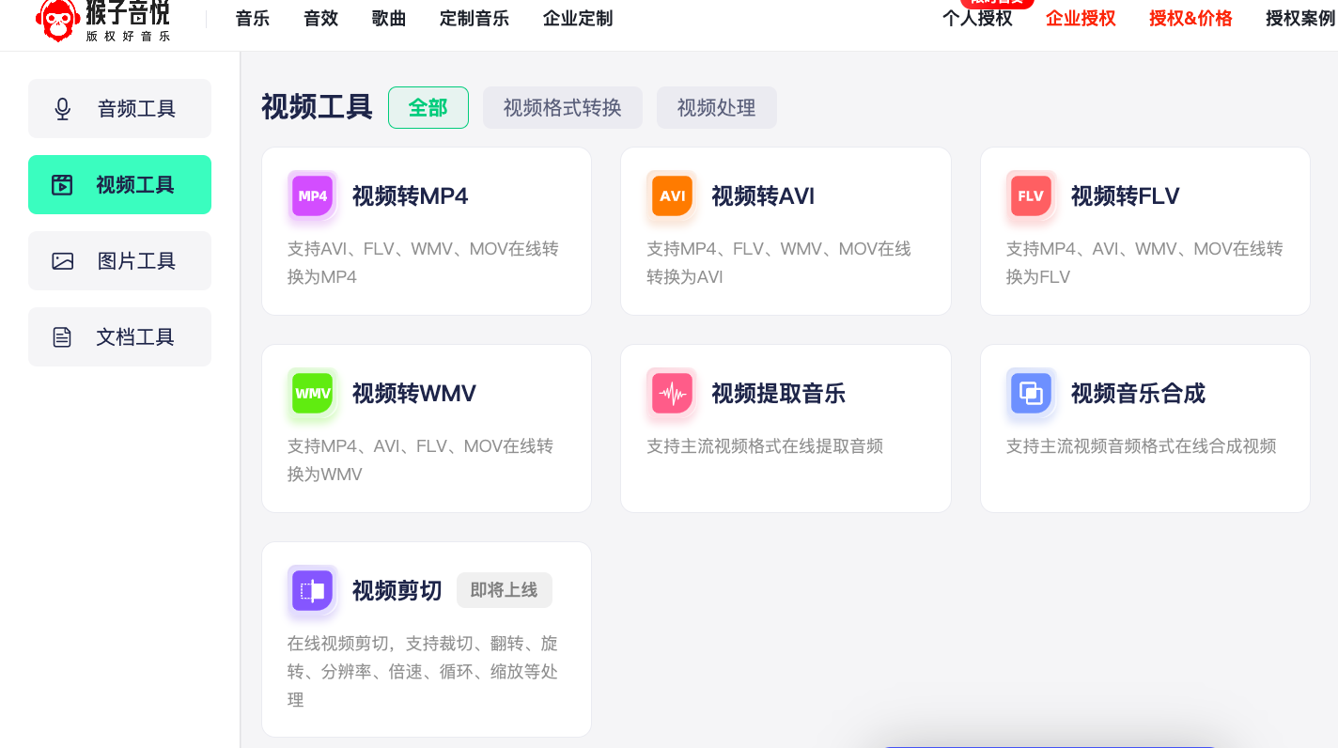
Task: Click the 图片工具 image icon
Action: [x=62, y=260]
